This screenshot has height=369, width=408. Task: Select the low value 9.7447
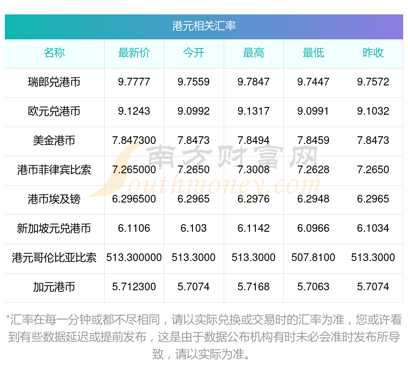tap(313, 82)
